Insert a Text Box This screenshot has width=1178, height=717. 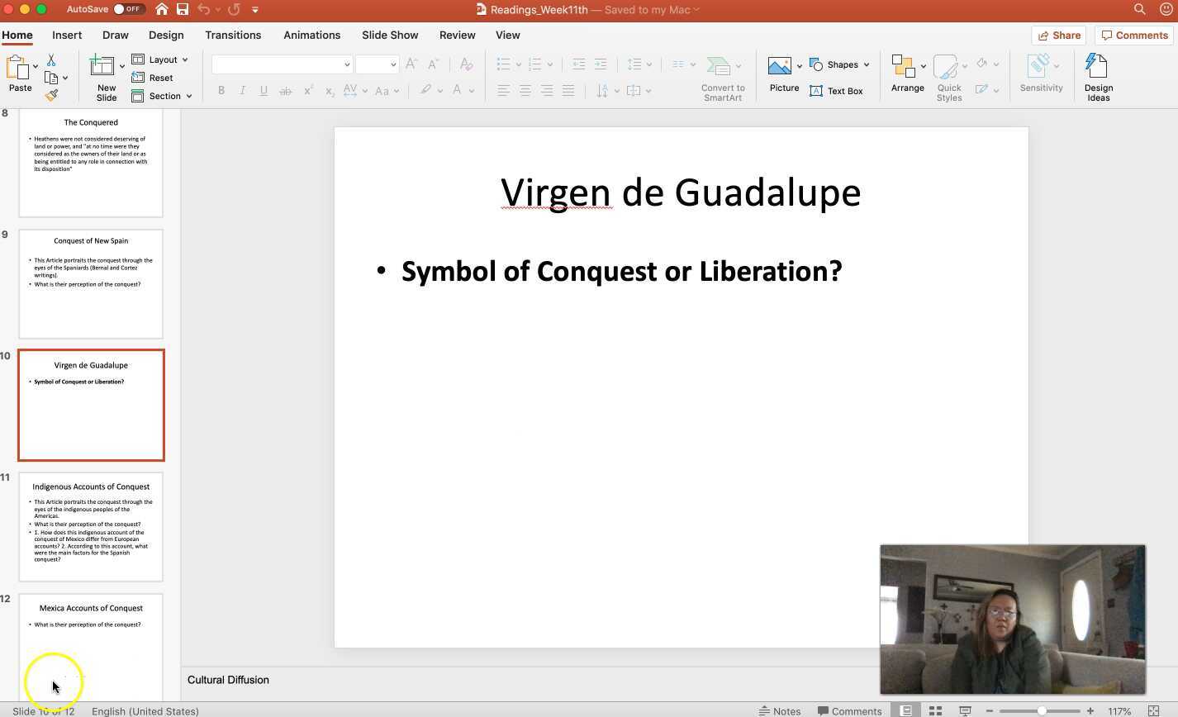coord(836,91)
